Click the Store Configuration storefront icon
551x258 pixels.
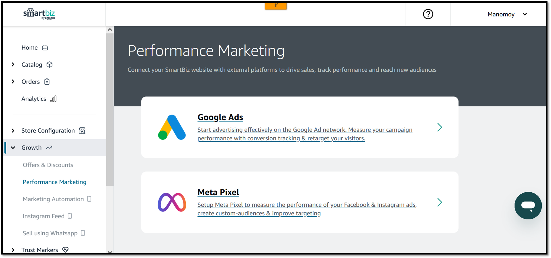pyautogui.click(x=82, y=130)
